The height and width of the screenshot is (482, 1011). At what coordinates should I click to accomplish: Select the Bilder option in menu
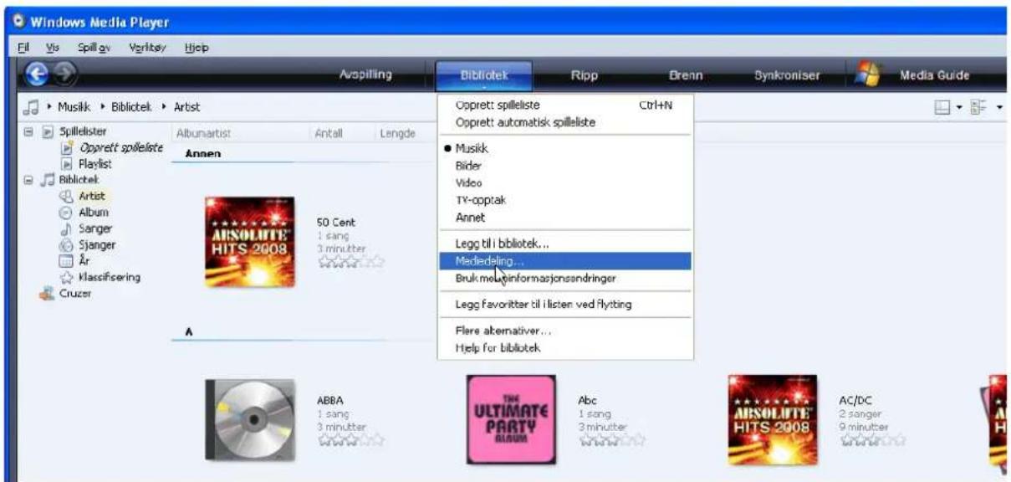[565, 166]
